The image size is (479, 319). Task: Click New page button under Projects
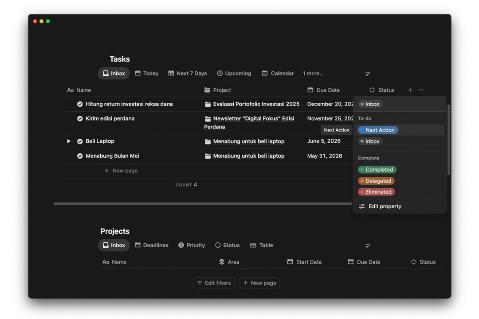point(259,283)
